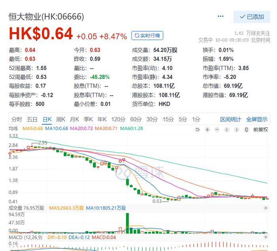Click the 货币单位 HKD value

tap(164, 104)
